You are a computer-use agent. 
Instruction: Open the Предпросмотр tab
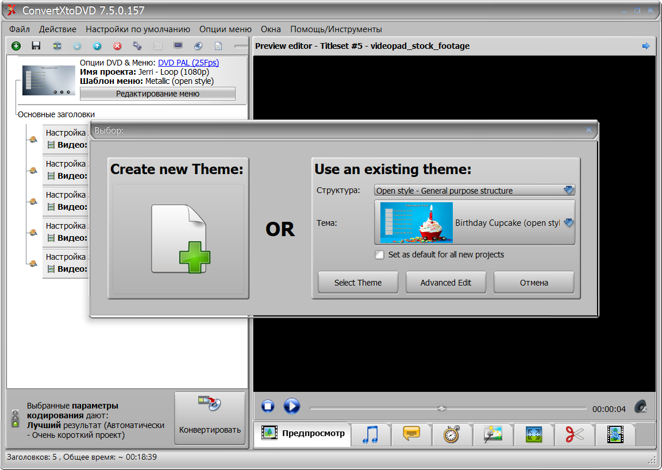(x=303, y=434)
